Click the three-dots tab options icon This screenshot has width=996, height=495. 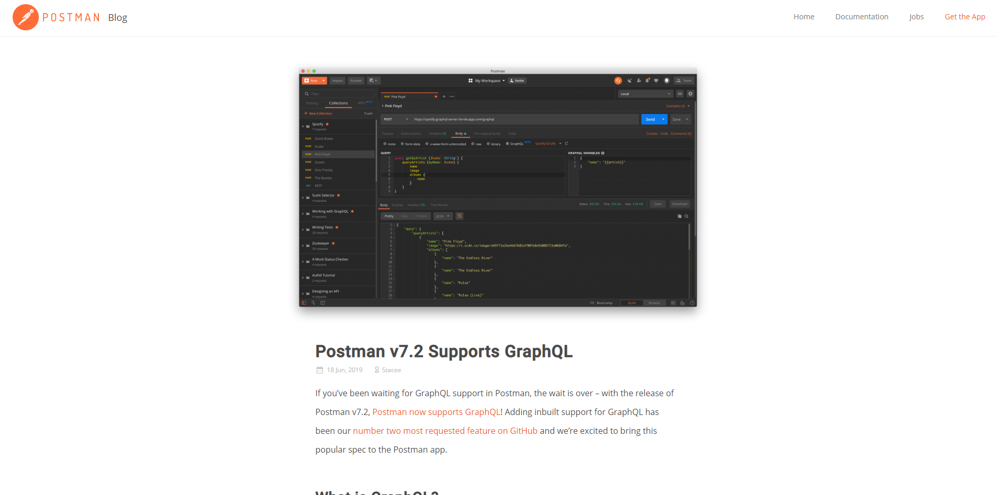[452, 97]
